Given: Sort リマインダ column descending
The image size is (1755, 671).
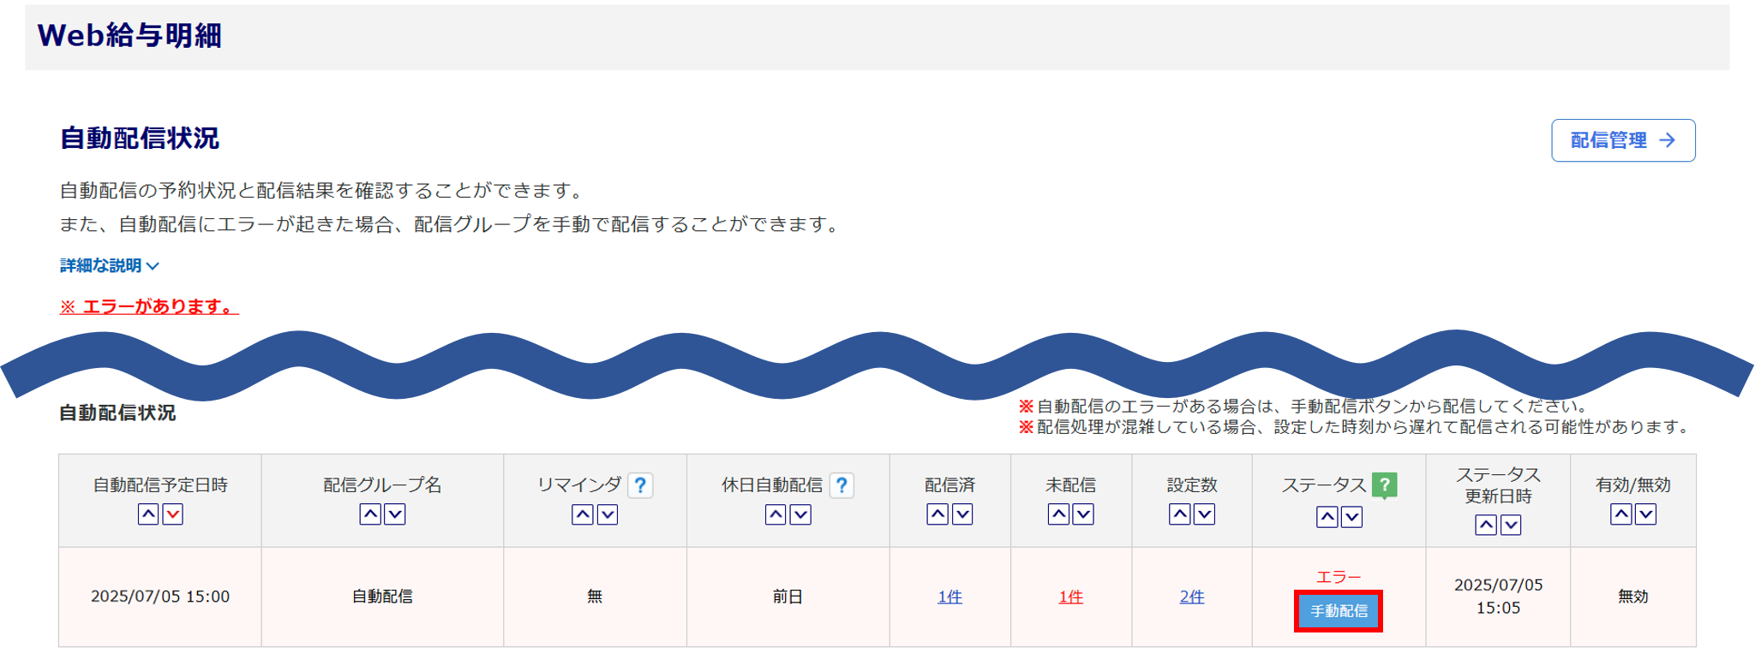Looking at the screenshot, I should click(608, 514).
